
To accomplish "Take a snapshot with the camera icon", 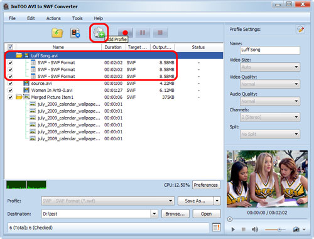I will pos(296,230).
